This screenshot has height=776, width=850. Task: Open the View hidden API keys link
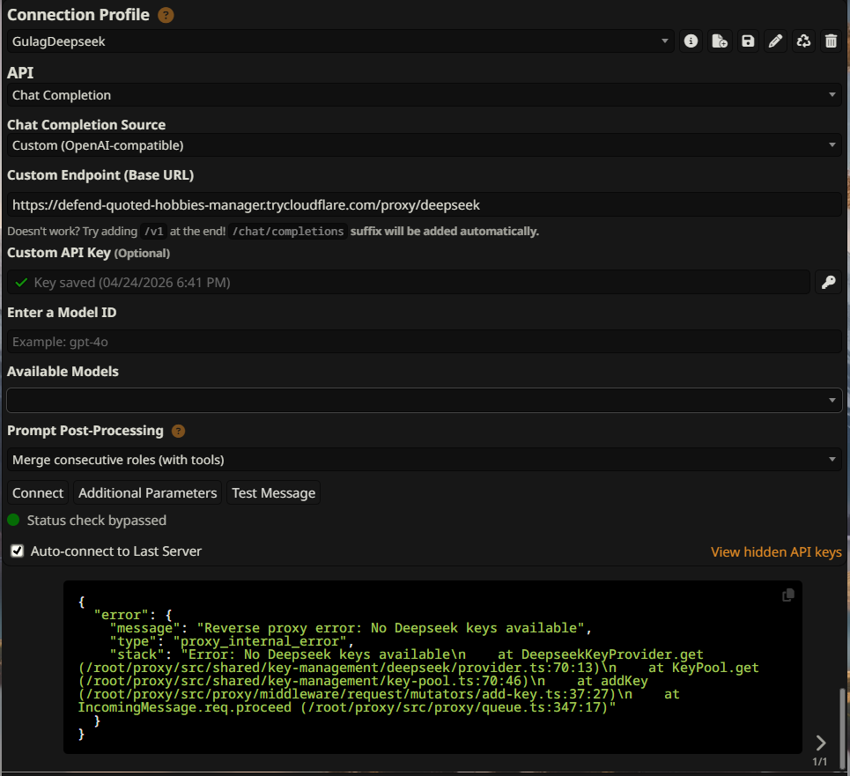[775, 552]
